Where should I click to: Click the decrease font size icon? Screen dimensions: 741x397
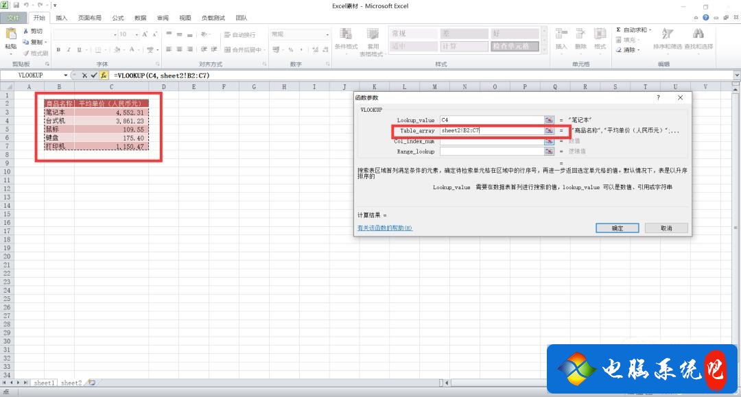tap(154, 34)
